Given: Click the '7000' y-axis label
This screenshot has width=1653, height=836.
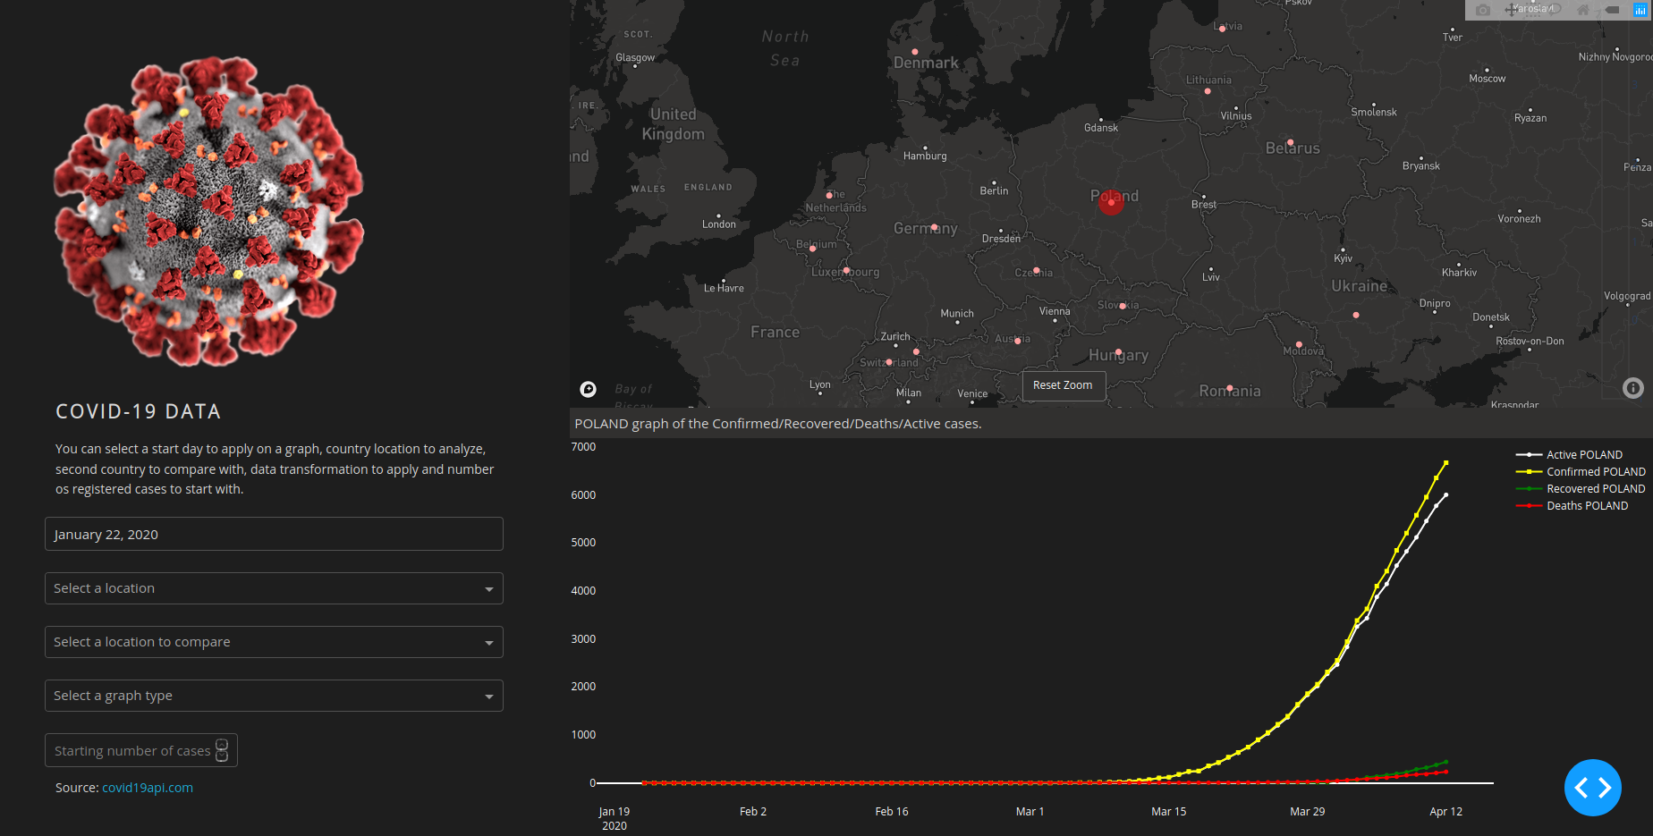Looking at the screenshot, I should (x=583, y=447).
